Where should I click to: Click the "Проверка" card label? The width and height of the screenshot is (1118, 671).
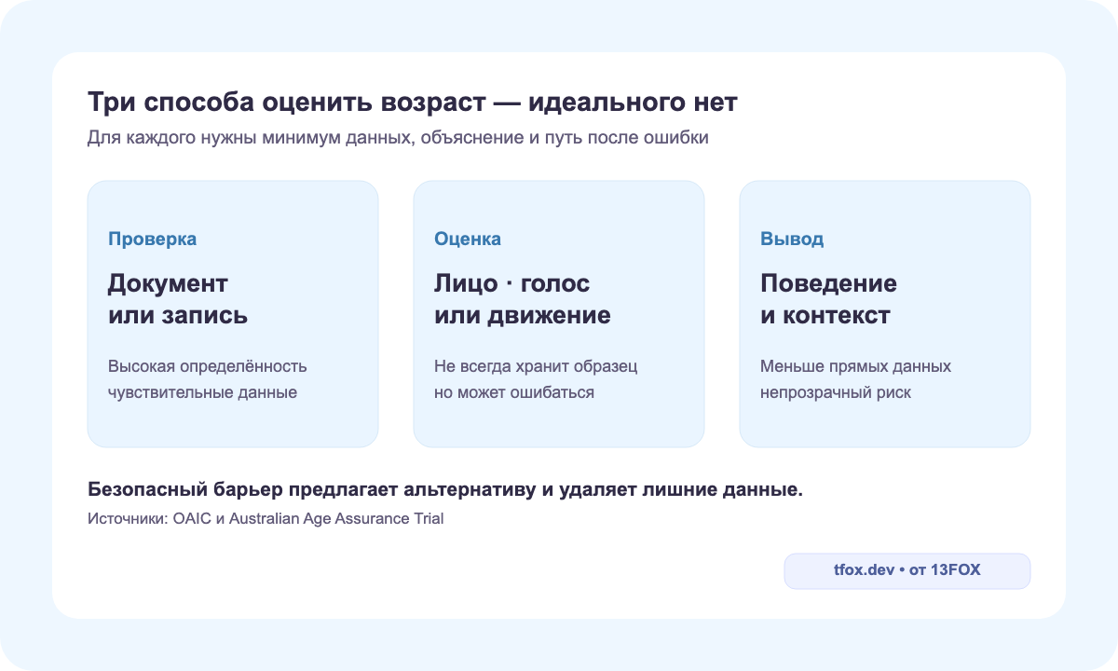point(153,239)
